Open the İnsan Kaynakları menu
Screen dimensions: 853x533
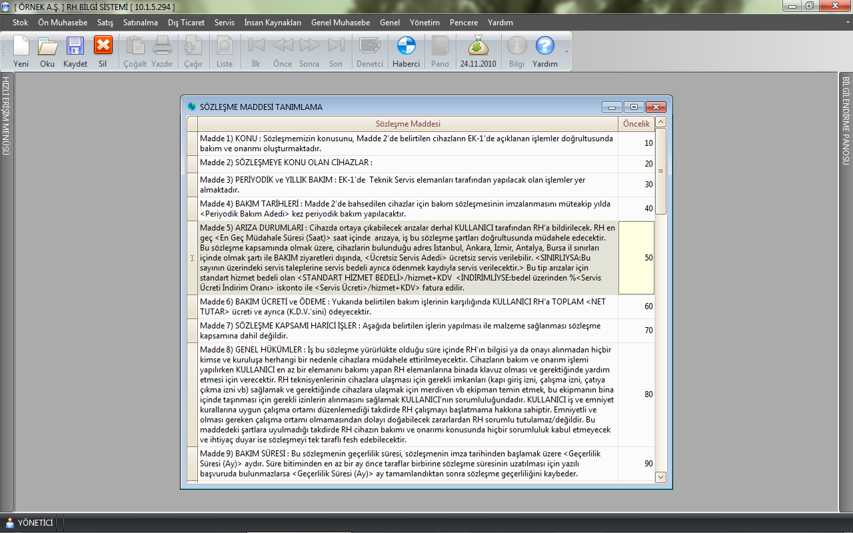pyautogui.click(x=273, y=23)
